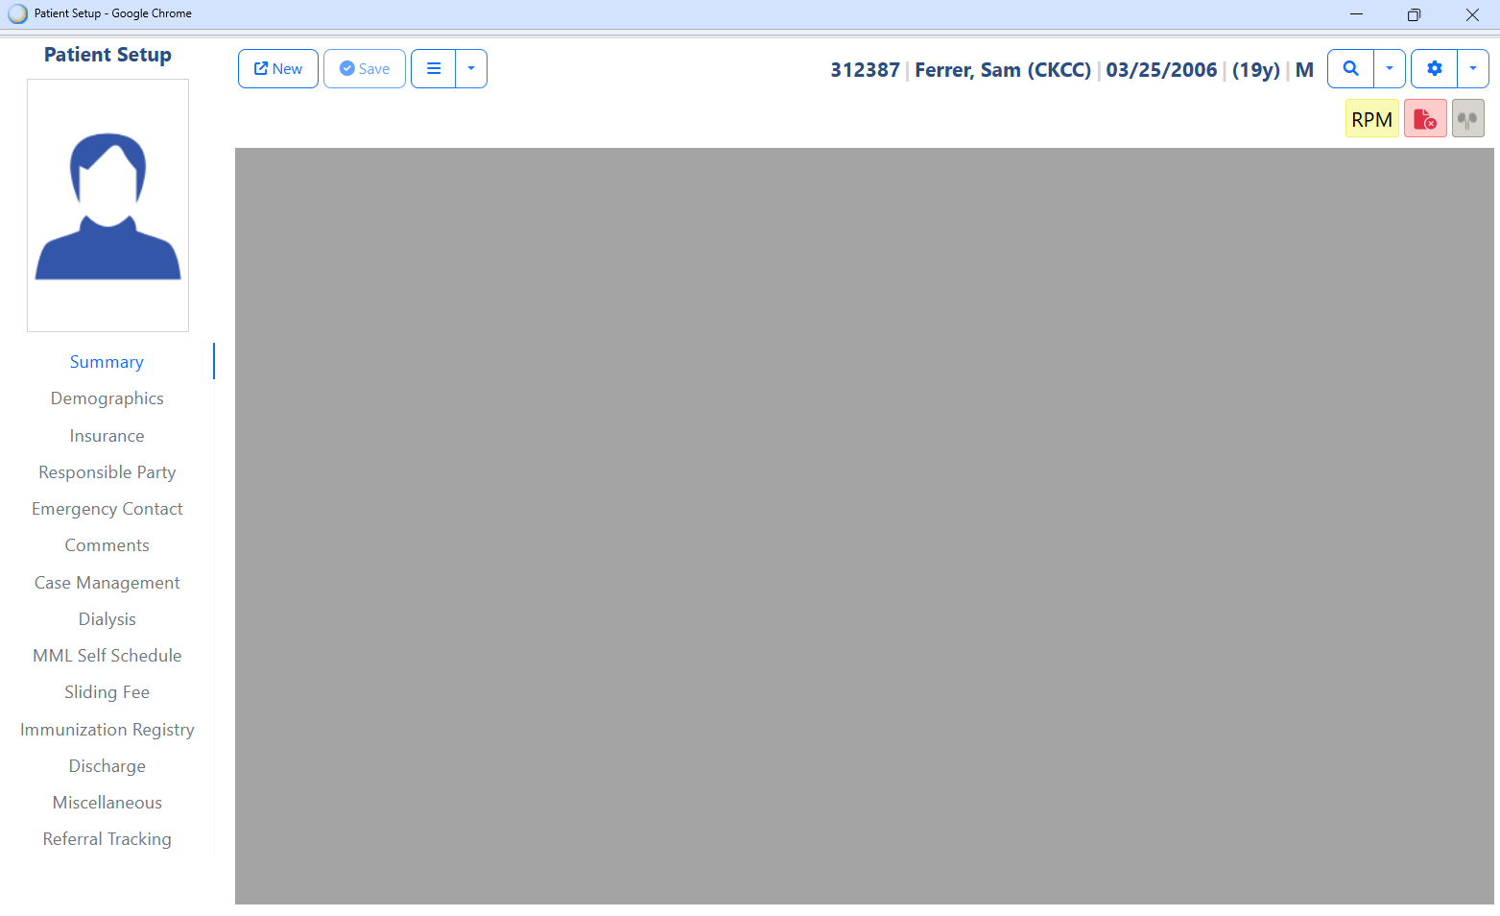Select the Summary tab
The height and width of the screenshot is (916, 1500).
coord(107,362)
